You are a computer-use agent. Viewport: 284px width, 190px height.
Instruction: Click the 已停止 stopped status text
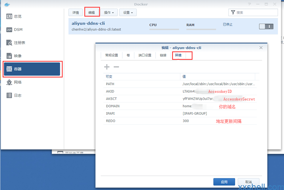pyautogui.click(x=227, y=24)
